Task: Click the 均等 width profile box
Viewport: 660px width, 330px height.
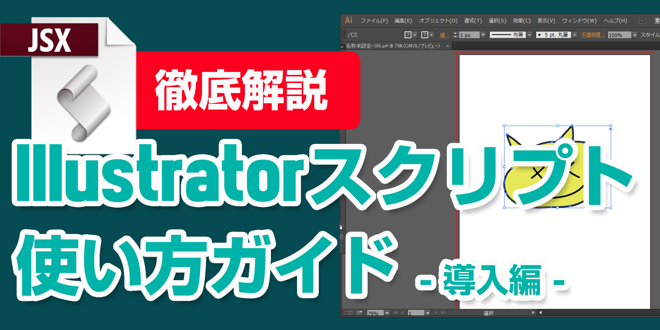Action: [x=508, y=35]
